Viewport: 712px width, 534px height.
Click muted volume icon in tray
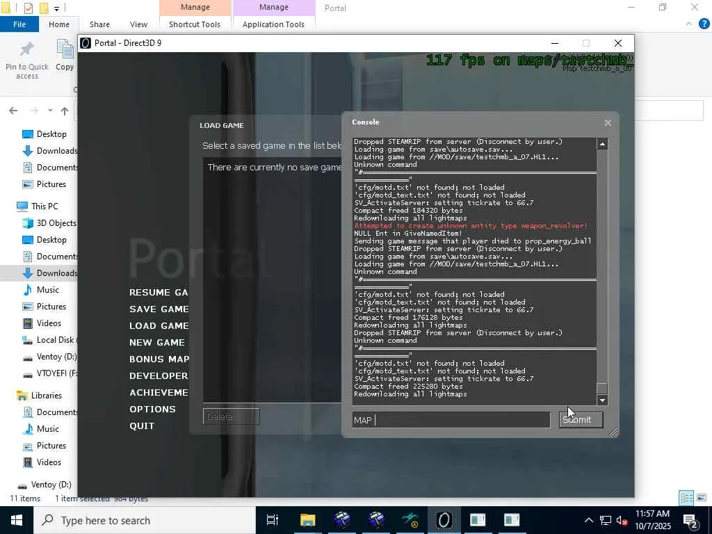pyautogui.click(x=622, y=520)
